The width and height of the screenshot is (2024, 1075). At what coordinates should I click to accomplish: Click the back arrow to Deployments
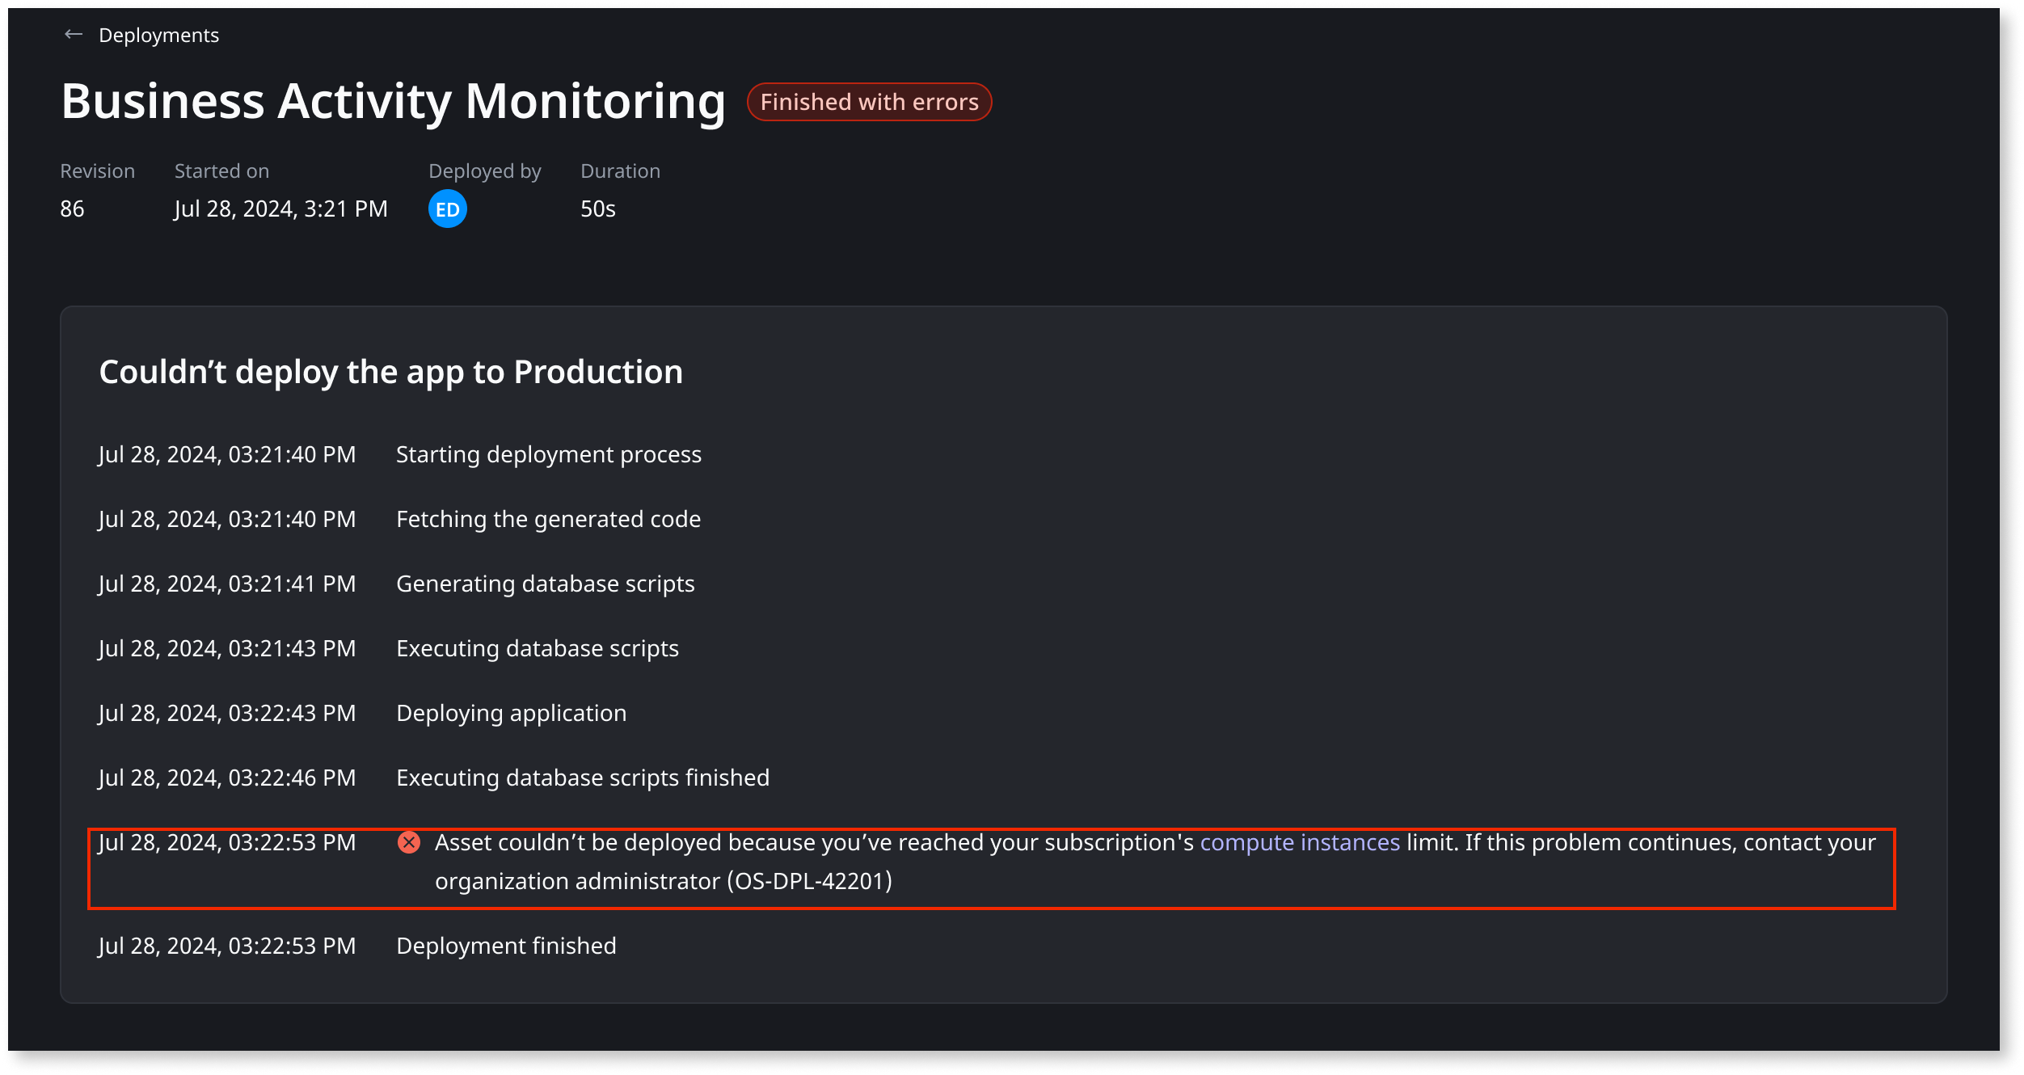(74, 35)
